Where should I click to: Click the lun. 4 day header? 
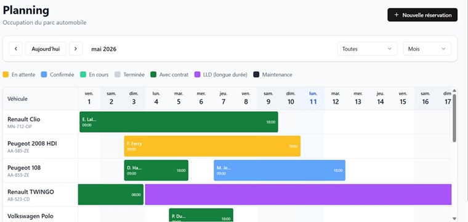(x=156, y=98)
